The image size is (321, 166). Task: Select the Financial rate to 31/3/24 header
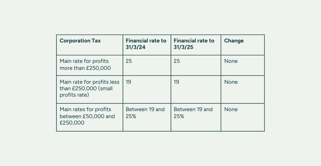[x=146, y=44]
